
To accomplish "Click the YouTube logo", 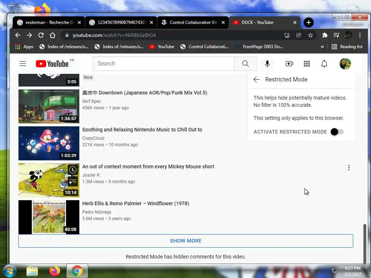I will point(52,64).
